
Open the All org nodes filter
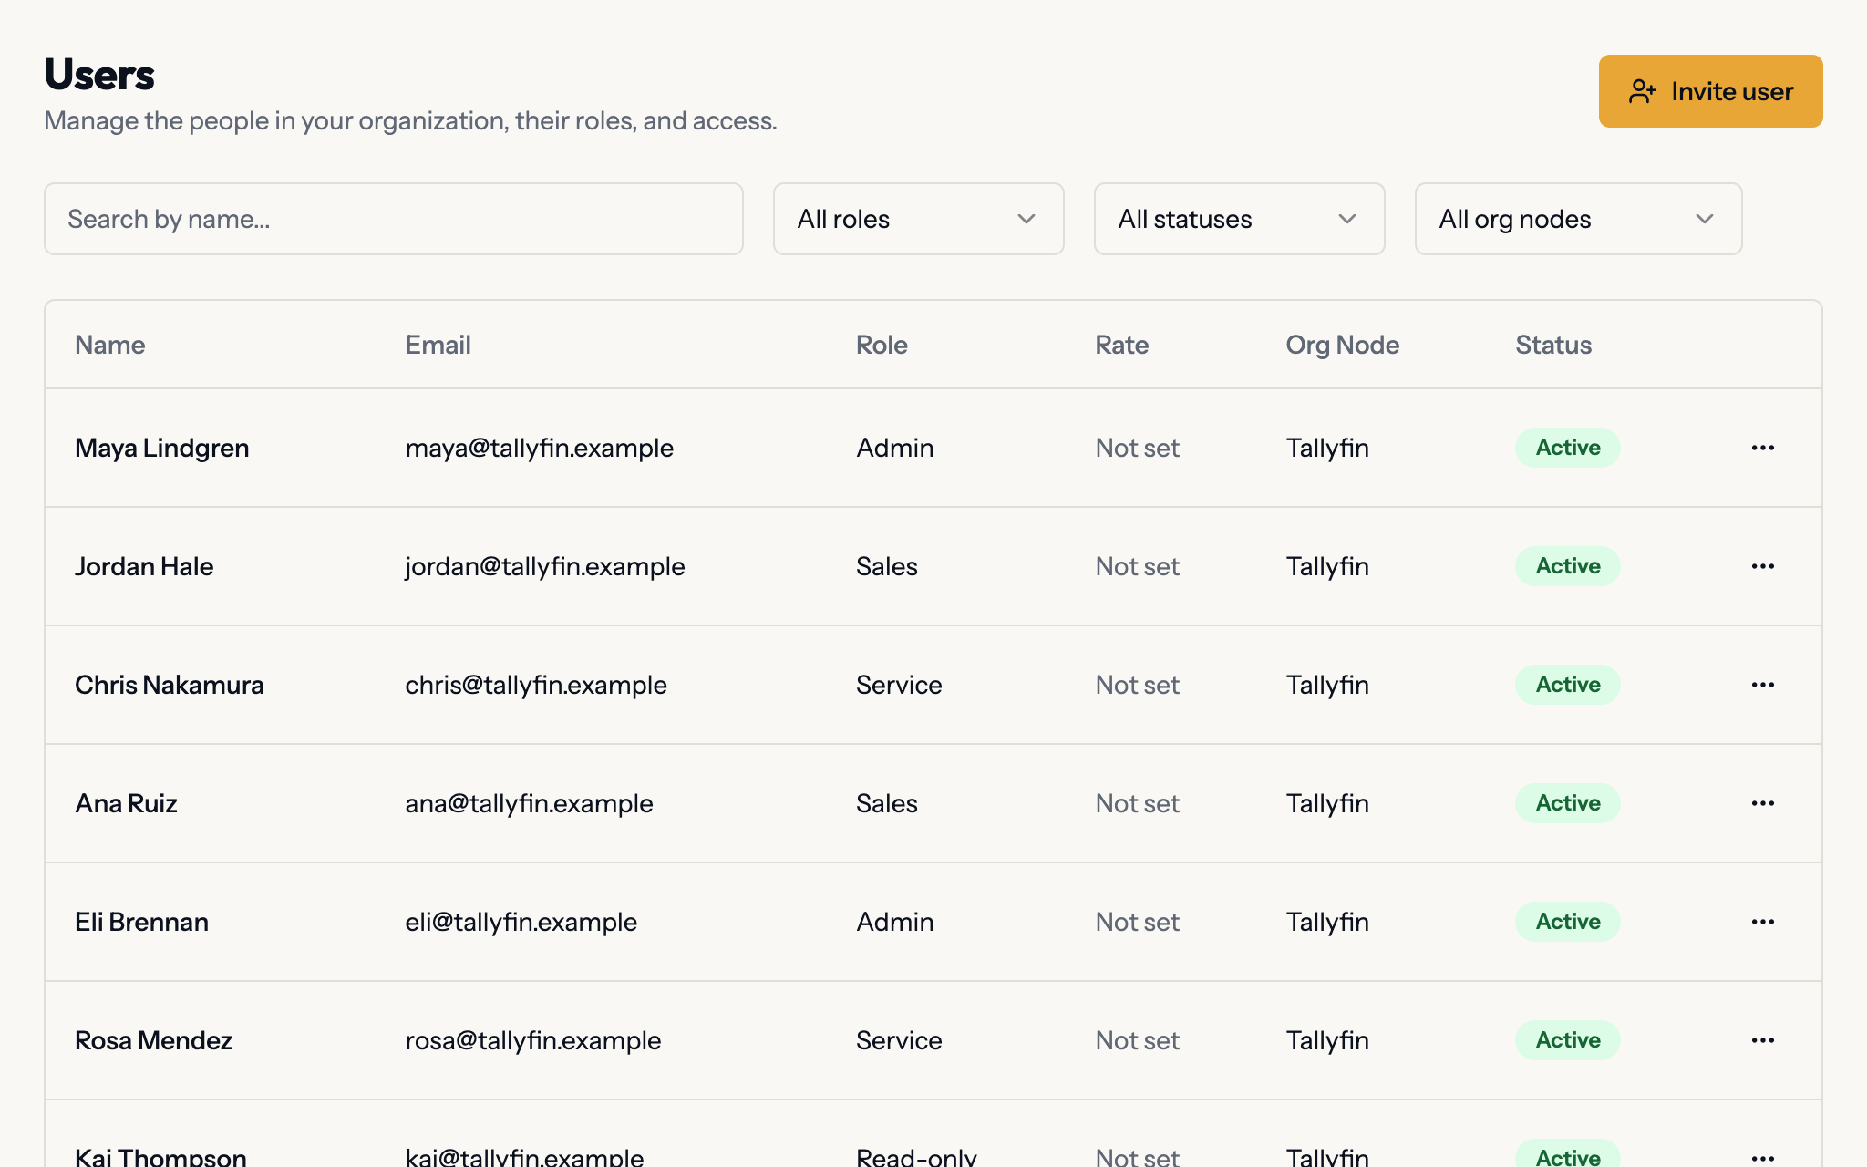tap(1578, 219)
